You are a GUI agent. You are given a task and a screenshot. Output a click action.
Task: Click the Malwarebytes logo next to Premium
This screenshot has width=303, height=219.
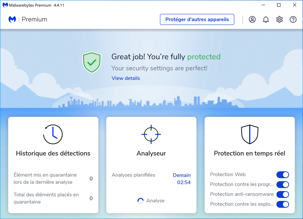click(12, 19)
